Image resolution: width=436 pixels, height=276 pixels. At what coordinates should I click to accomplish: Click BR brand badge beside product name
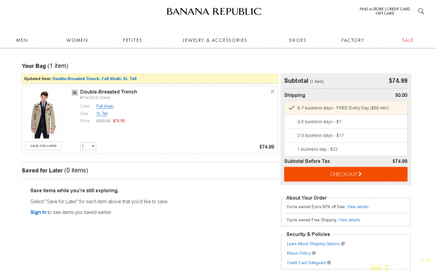[x=75, y=93]
